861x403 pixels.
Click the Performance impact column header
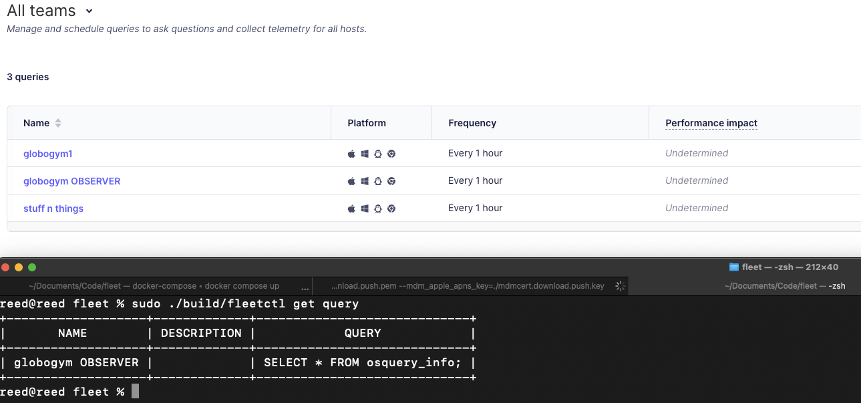coord(711,123)
